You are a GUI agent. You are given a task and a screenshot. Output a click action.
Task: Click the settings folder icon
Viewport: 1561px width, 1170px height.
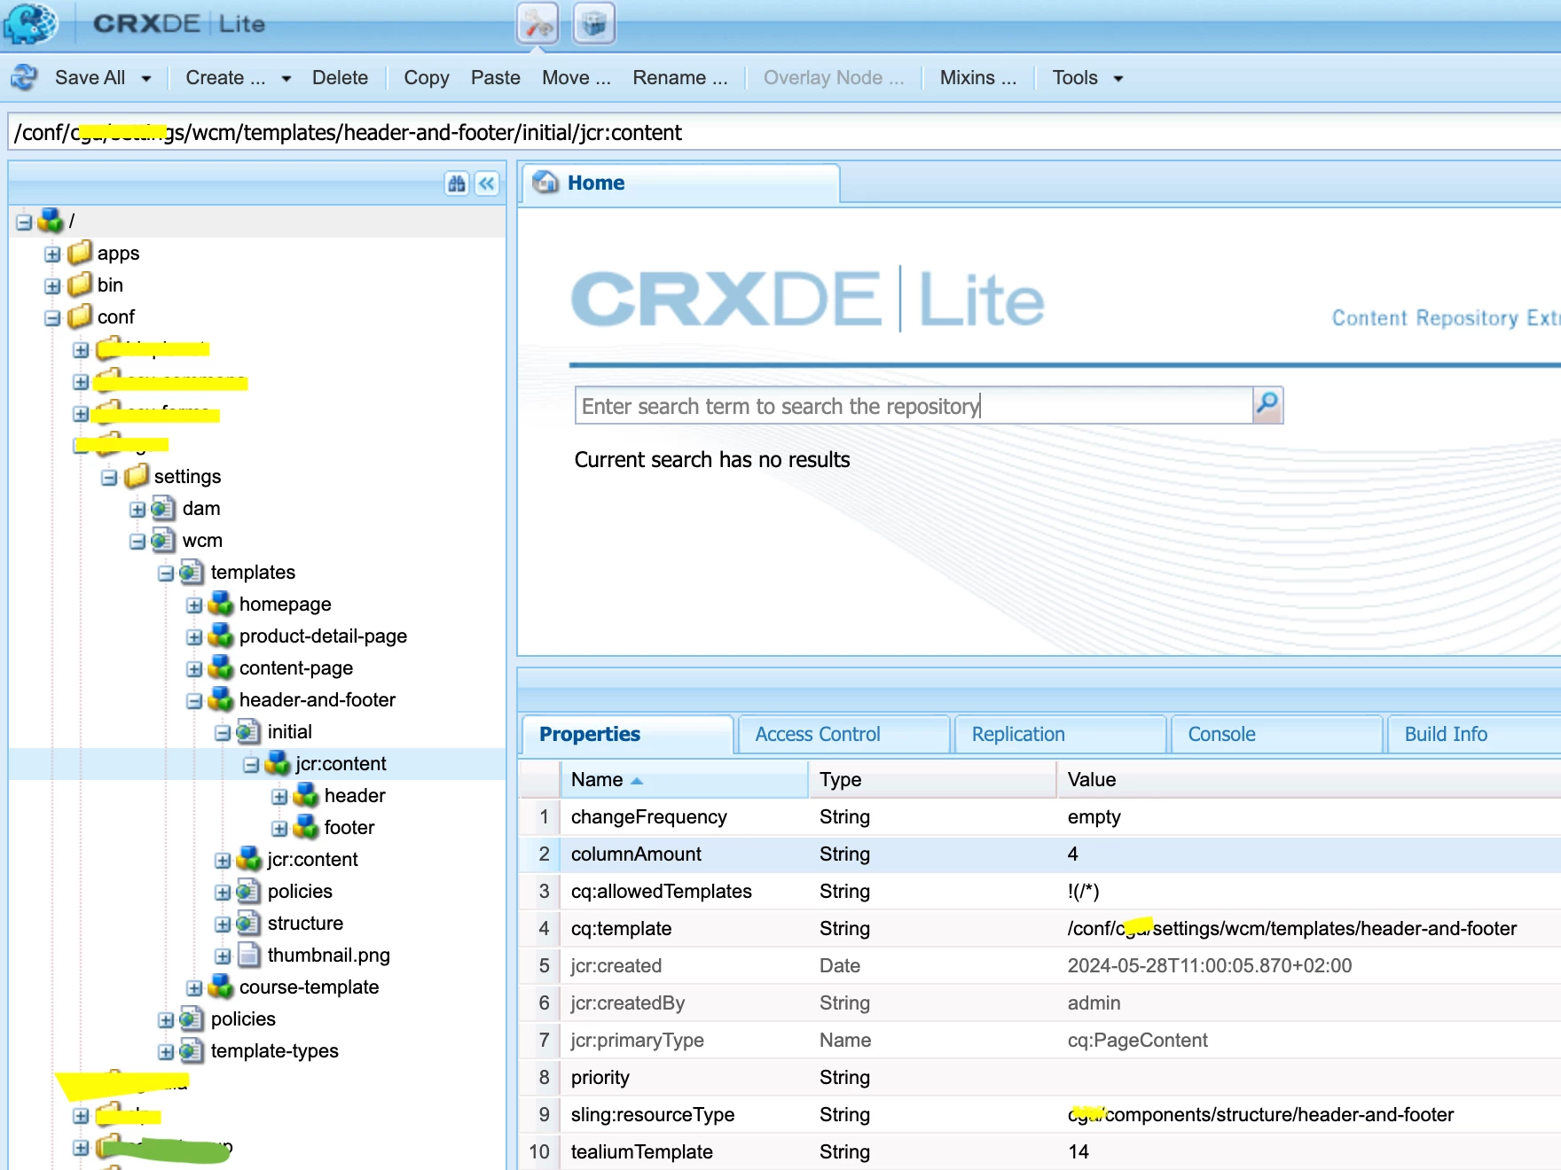point(137,476)
